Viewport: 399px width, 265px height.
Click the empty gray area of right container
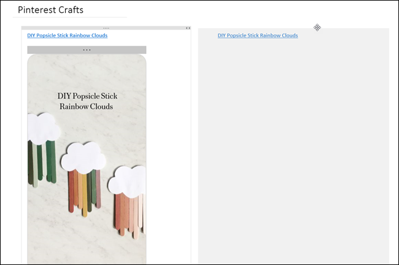click(x=293, y=153)
